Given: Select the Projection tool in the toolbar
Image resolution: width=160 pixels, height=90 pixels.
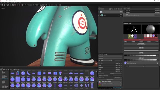Looking at the screenshot, I should point(13,5).
